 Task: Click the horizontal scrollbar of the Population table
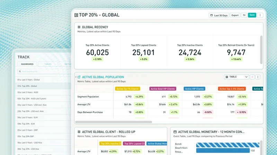click(x=114, y=122)
